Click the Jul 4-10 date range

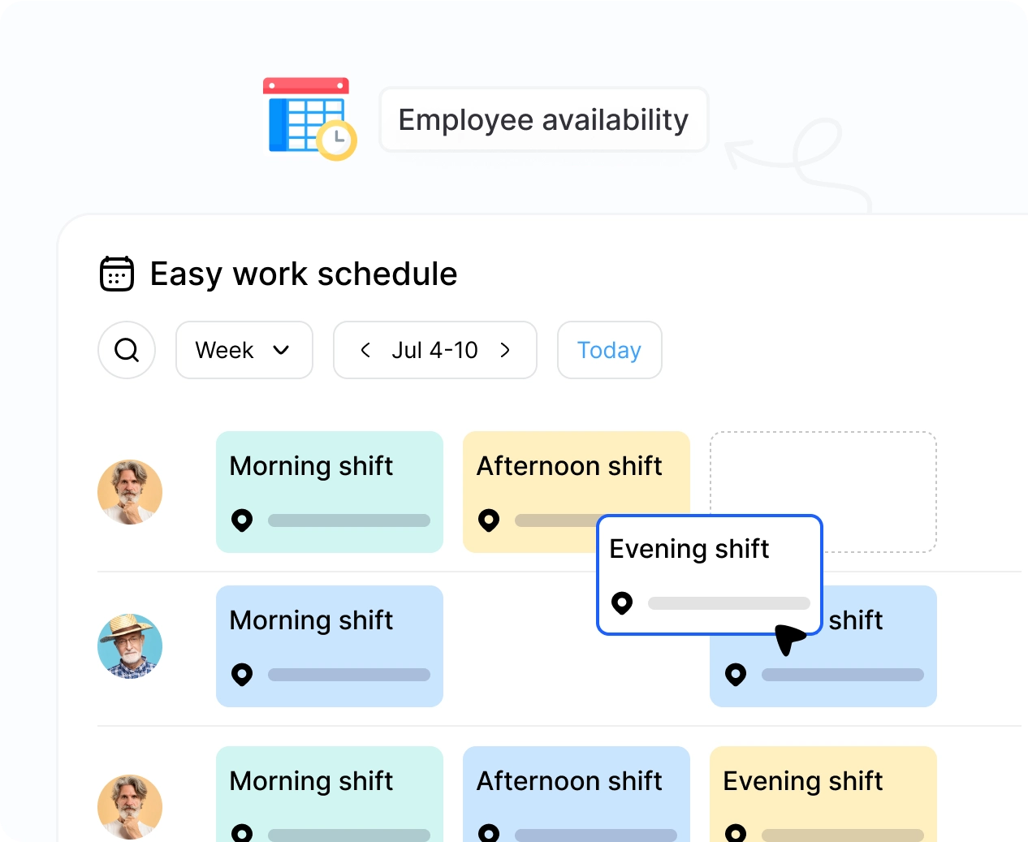[434, 350]
